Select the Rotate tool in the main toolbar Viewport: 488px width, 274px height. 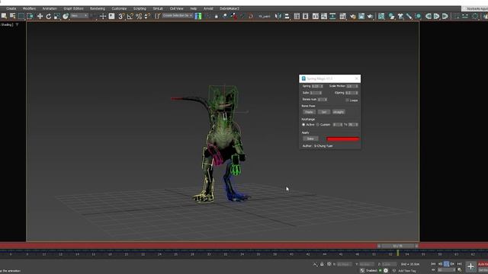(x=49, y=16)
